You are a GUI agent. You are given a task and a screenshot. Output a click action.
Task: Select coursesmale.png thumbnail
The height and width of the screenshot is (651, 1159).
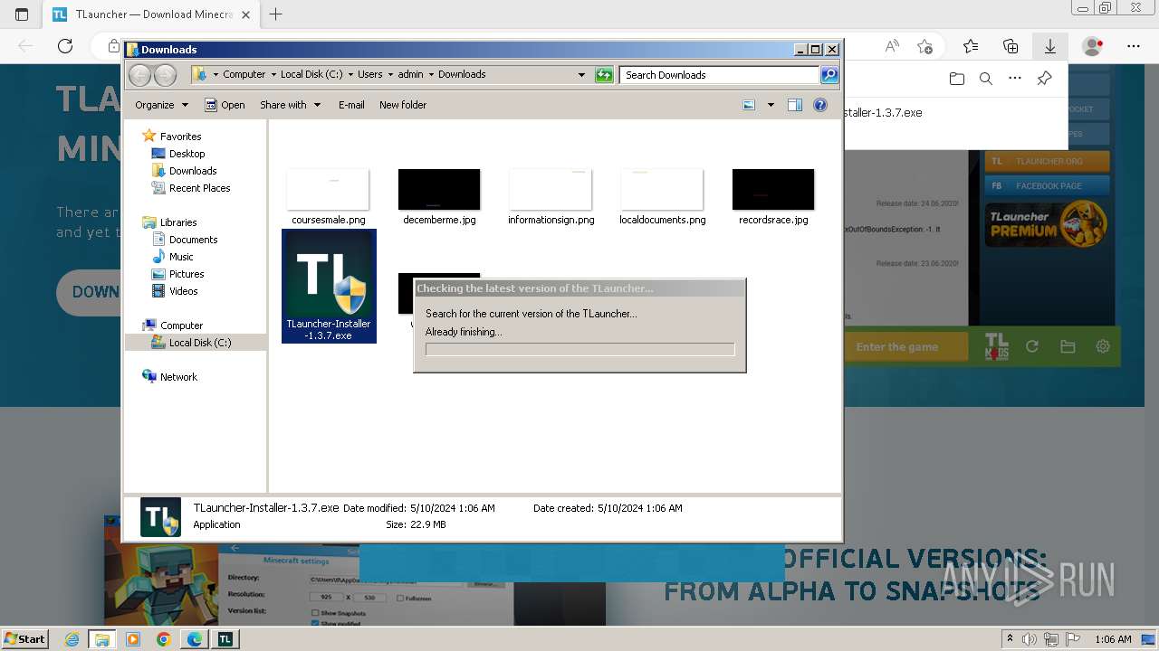point(328,189)
